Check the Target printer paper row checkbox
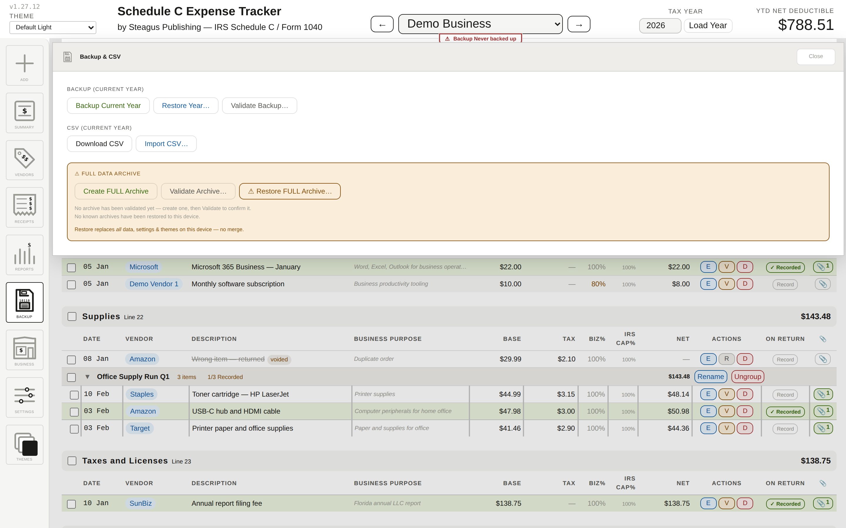 point(74,429)
